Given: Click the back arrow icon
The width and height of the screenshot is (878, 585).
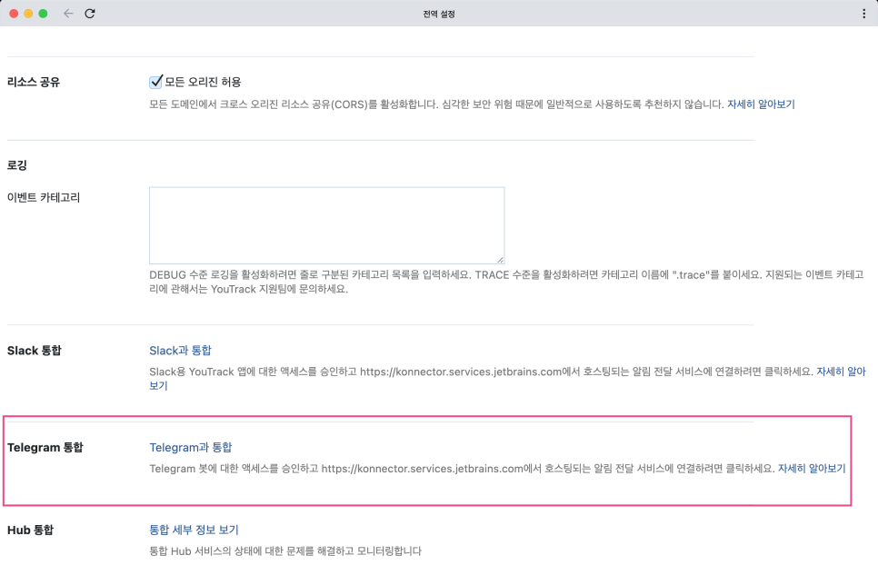Looking at the screenshot, I should click(x=68, y=14).
